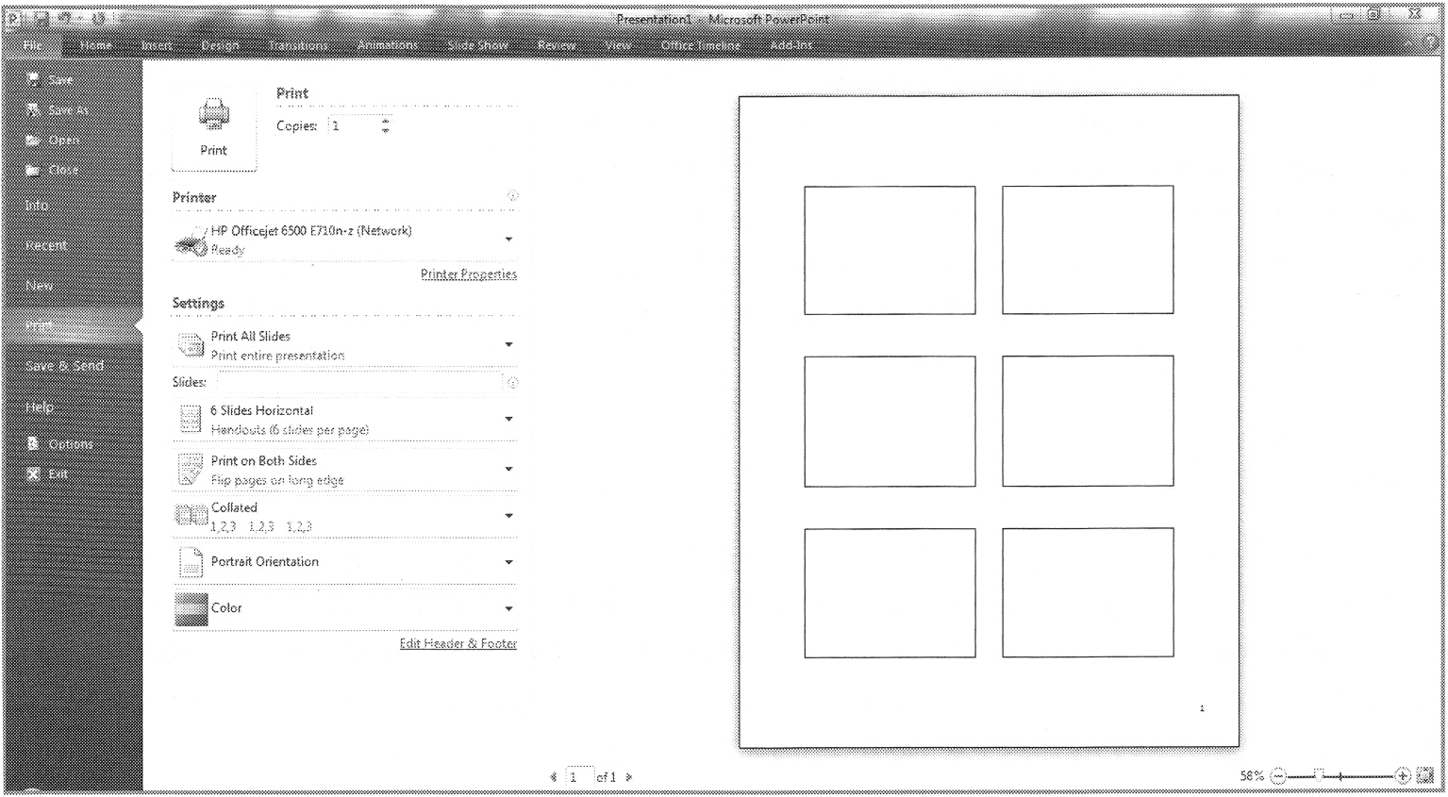The height and width of the screenshot is (797, 1448).
Task: Switch to the View ribbon tab
Action: click(618, 45)
